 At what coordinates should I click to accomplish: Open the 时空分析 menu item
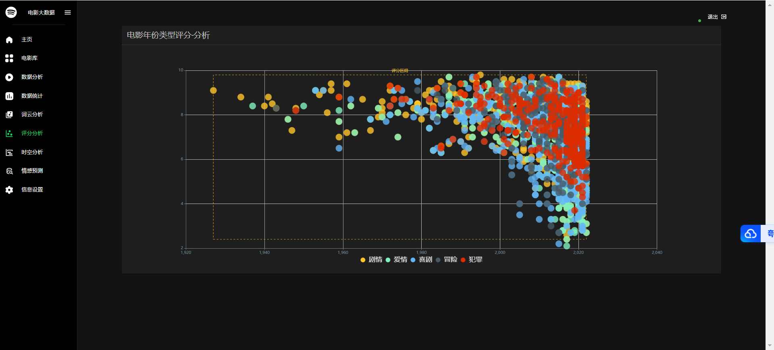coord(32,152)
